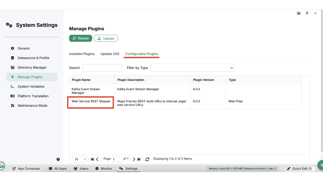This screenshot has height=181, width=323.
Task: Go to the next page of plugins
Action: 134,159
